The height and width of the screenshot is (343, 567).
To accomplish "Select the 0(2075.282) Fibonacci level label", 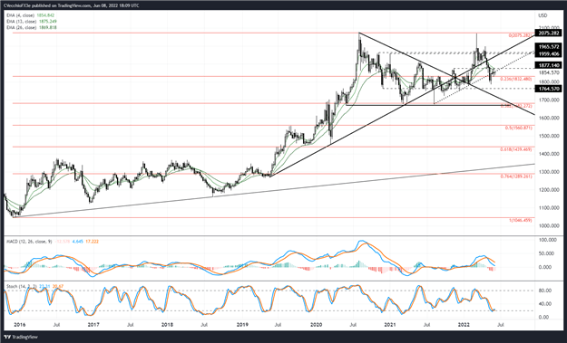I will (x=520, y=35).
